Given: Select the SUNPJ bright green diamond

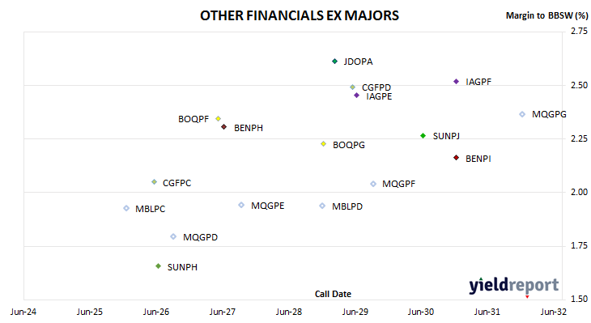Looking at the screenshot, I should click(x=423, y=136).
